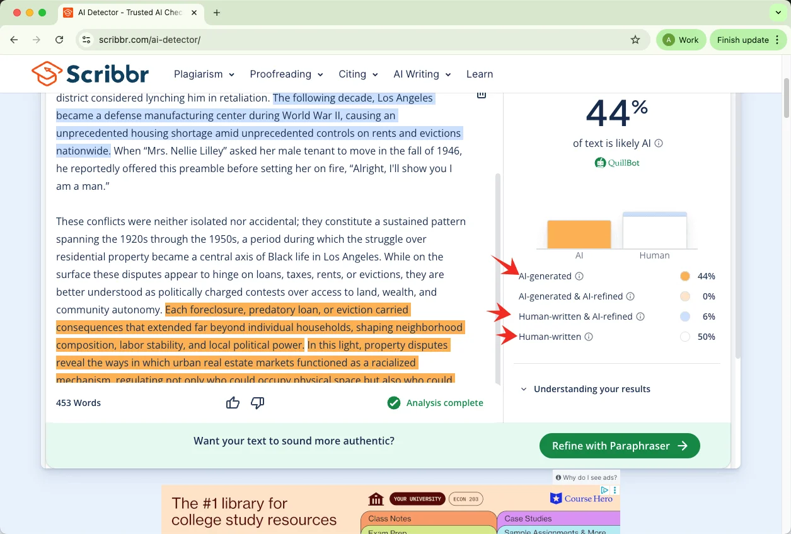Click the thumbs up feedback icon
Image resolution: width=791 pixels, height=534 pixels.
point(233,403)
